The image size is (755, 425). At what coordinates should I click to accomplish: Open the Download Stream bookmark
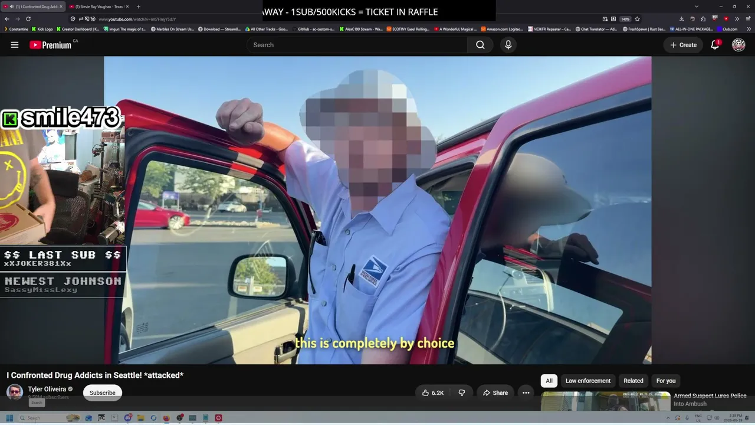[219, 29]
